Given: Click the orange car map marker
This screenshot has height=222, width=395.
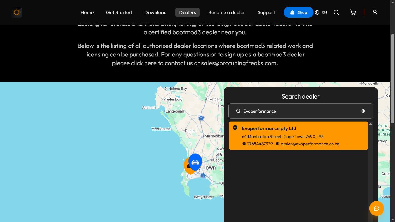Looking at the screenshot, I should pyautogui.click(x=187, y=166).
